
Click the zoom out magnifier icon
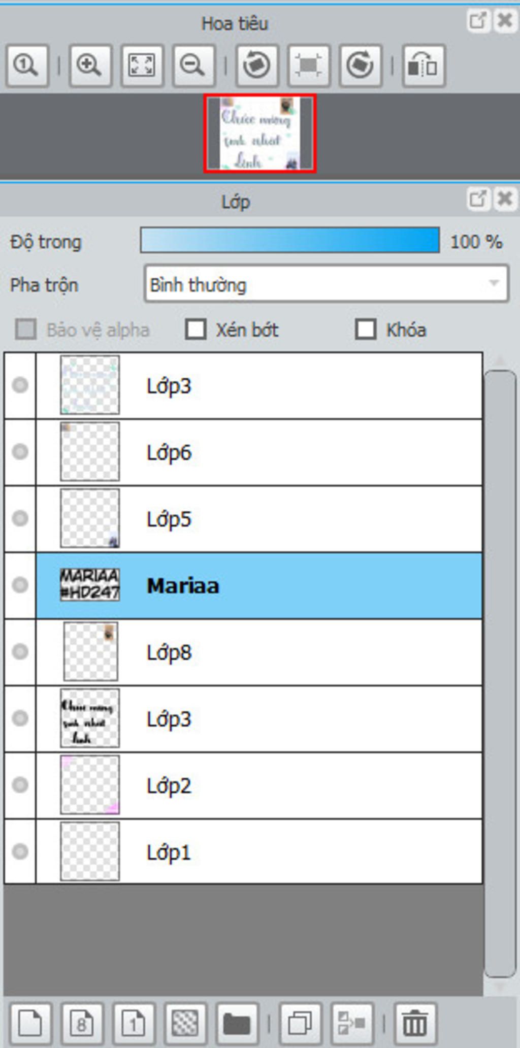tap(193, 65)
